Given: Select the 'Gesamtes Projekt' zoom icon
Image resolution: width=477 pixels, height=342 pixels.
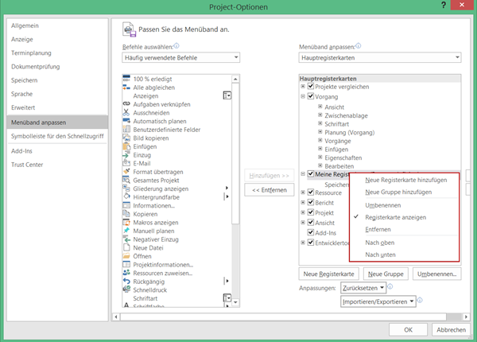Looking at the screenshot, I should click(126, 180).
